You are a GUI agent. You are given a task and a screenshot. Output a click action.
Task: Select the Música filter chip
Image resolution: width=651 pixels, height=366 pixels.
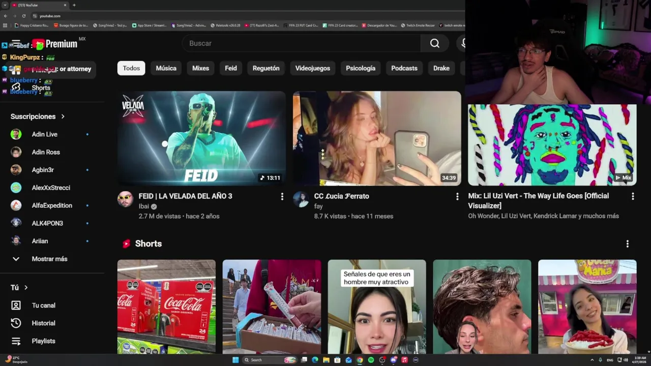pos(166,68)
